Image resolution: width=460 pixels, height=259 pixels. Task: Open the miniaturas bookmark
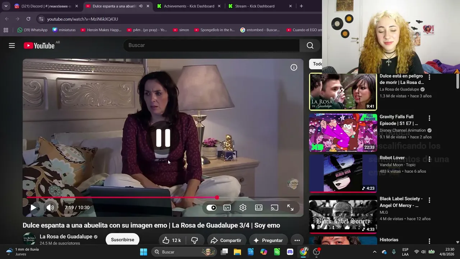pos(64,30)
